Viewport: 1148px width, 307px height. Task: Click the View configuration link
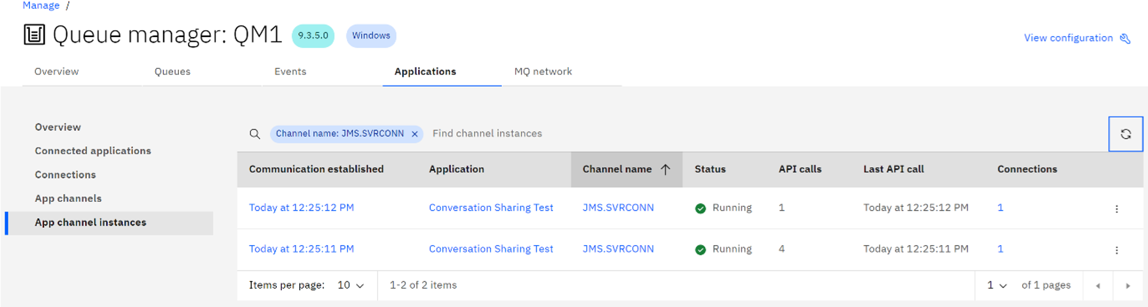(x=1068, y=38)
